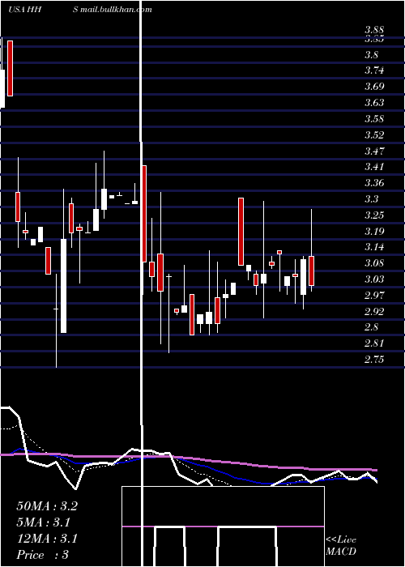Click the 3.63 price level label

[x=374, y=102]
